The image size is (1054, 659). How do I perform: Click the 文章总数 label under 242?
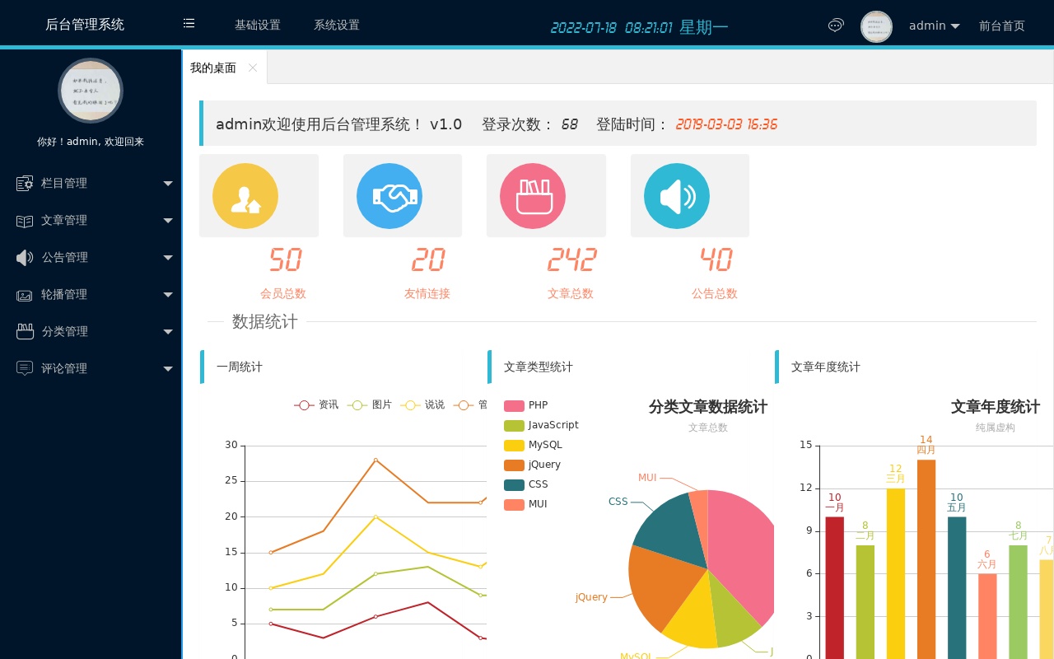[x=571, y=293]
